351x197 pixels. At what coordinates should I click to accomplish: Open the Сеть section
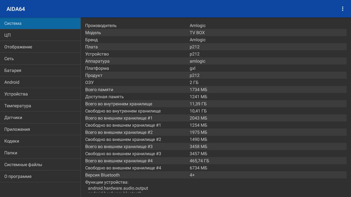[x=40, y=59]
